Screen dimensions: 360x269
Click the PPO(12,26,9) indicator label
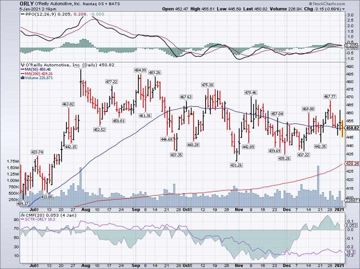[x=41, y=14]
